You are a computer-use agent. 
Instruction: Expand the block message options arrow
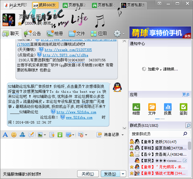click(x=86, y=135)
